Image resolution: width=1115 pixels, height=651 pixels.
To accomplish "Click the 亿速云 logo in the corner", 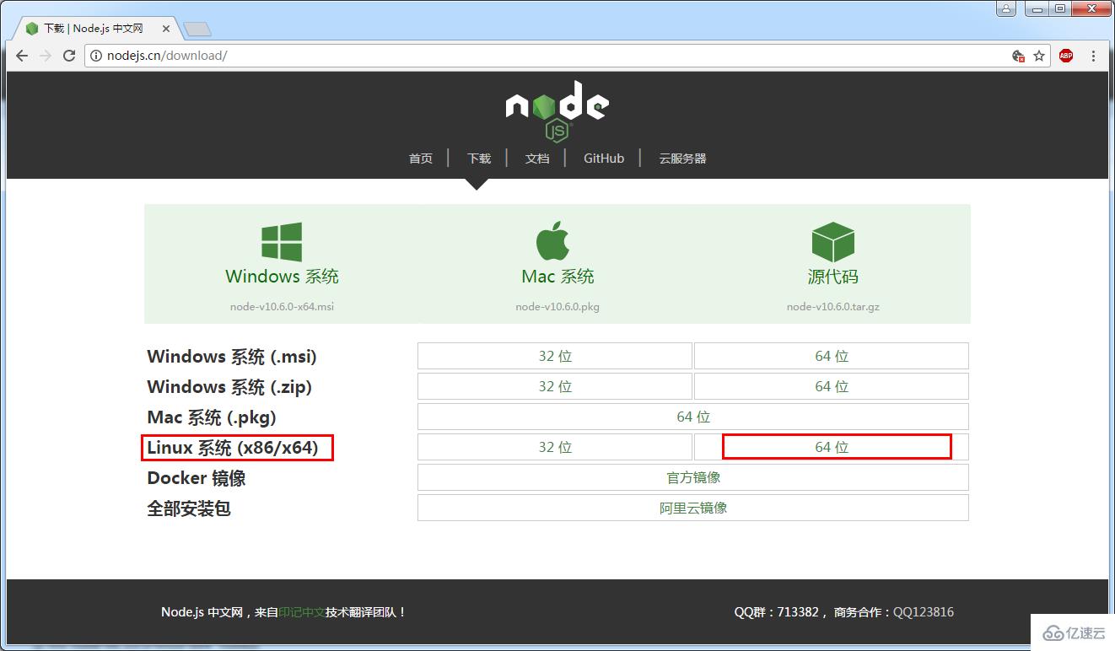I will click(1071, 632).
